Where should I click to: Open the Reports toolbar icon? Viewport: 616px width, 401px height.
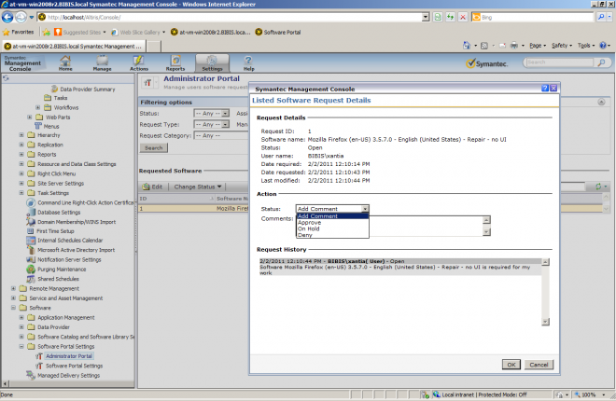175,62
